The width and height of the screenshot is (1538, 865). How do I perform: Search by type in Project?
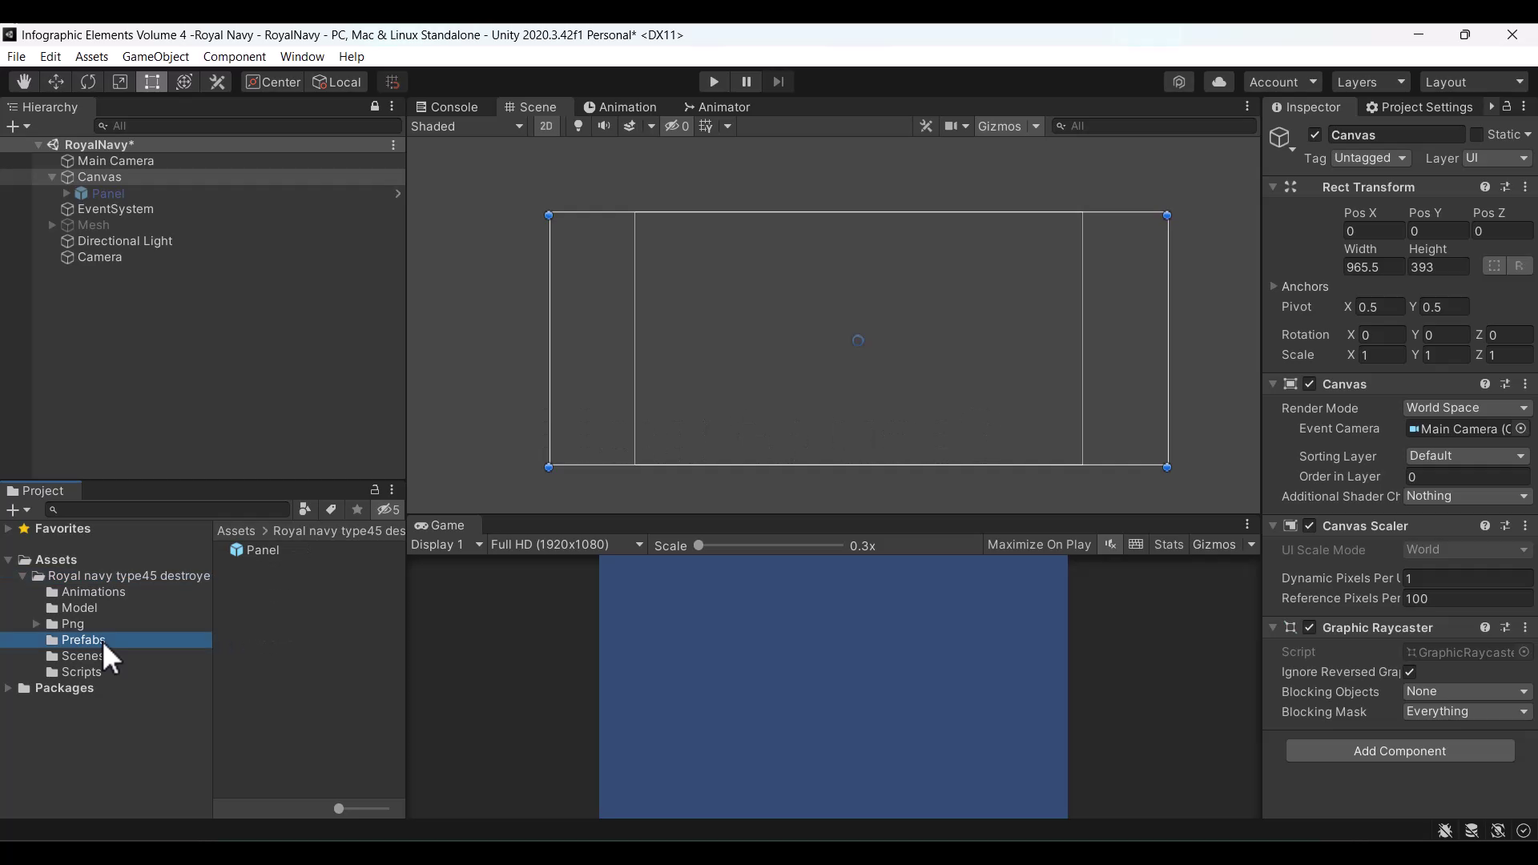click(304, 509)
